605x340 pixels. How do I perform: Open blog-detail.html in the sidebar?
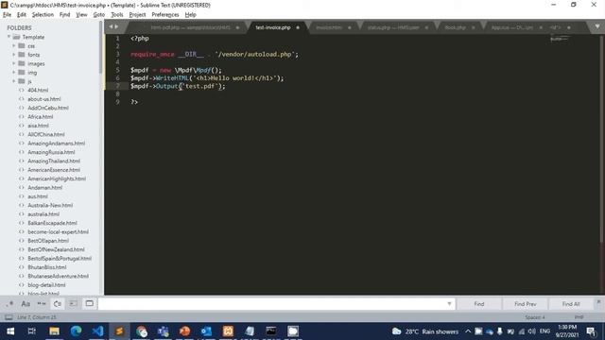(46, 285)
